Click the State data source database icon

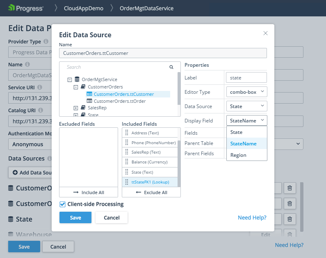(11, 219)
